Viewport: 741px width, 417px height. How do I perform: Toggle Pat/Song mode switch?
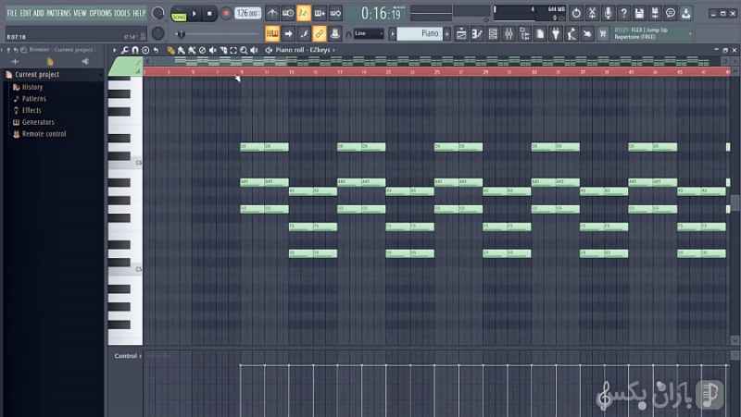(x=179, y=14)
